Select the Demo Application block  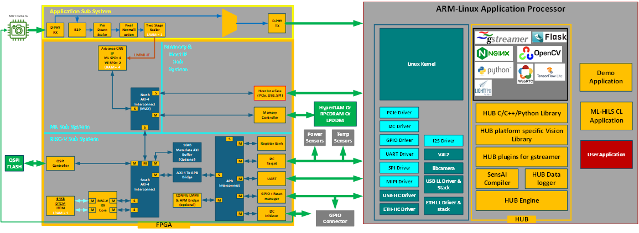pos(605,77)
